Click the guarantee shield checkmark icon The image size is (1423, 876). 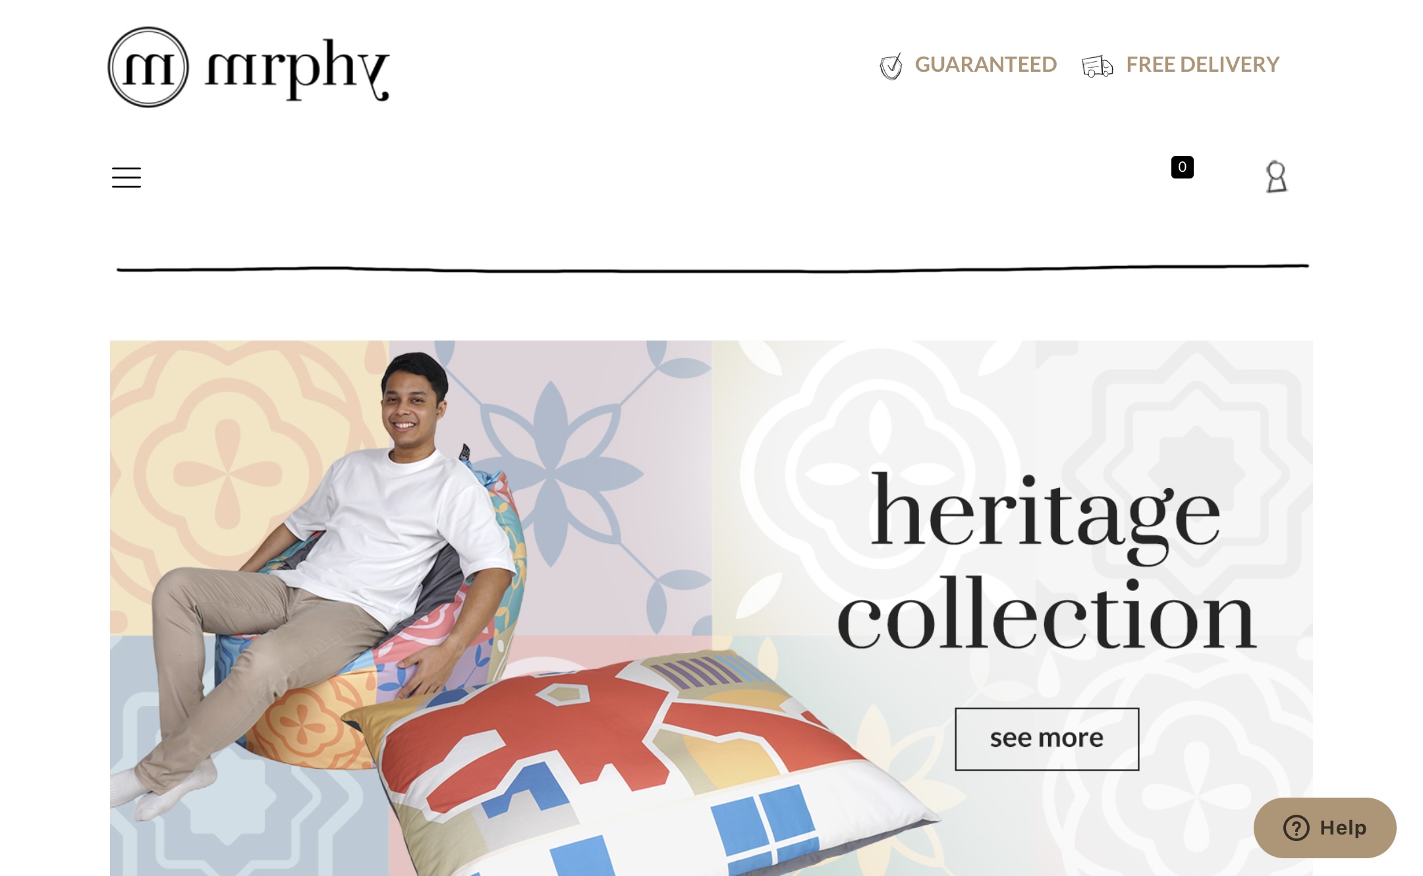coord(891,66)
